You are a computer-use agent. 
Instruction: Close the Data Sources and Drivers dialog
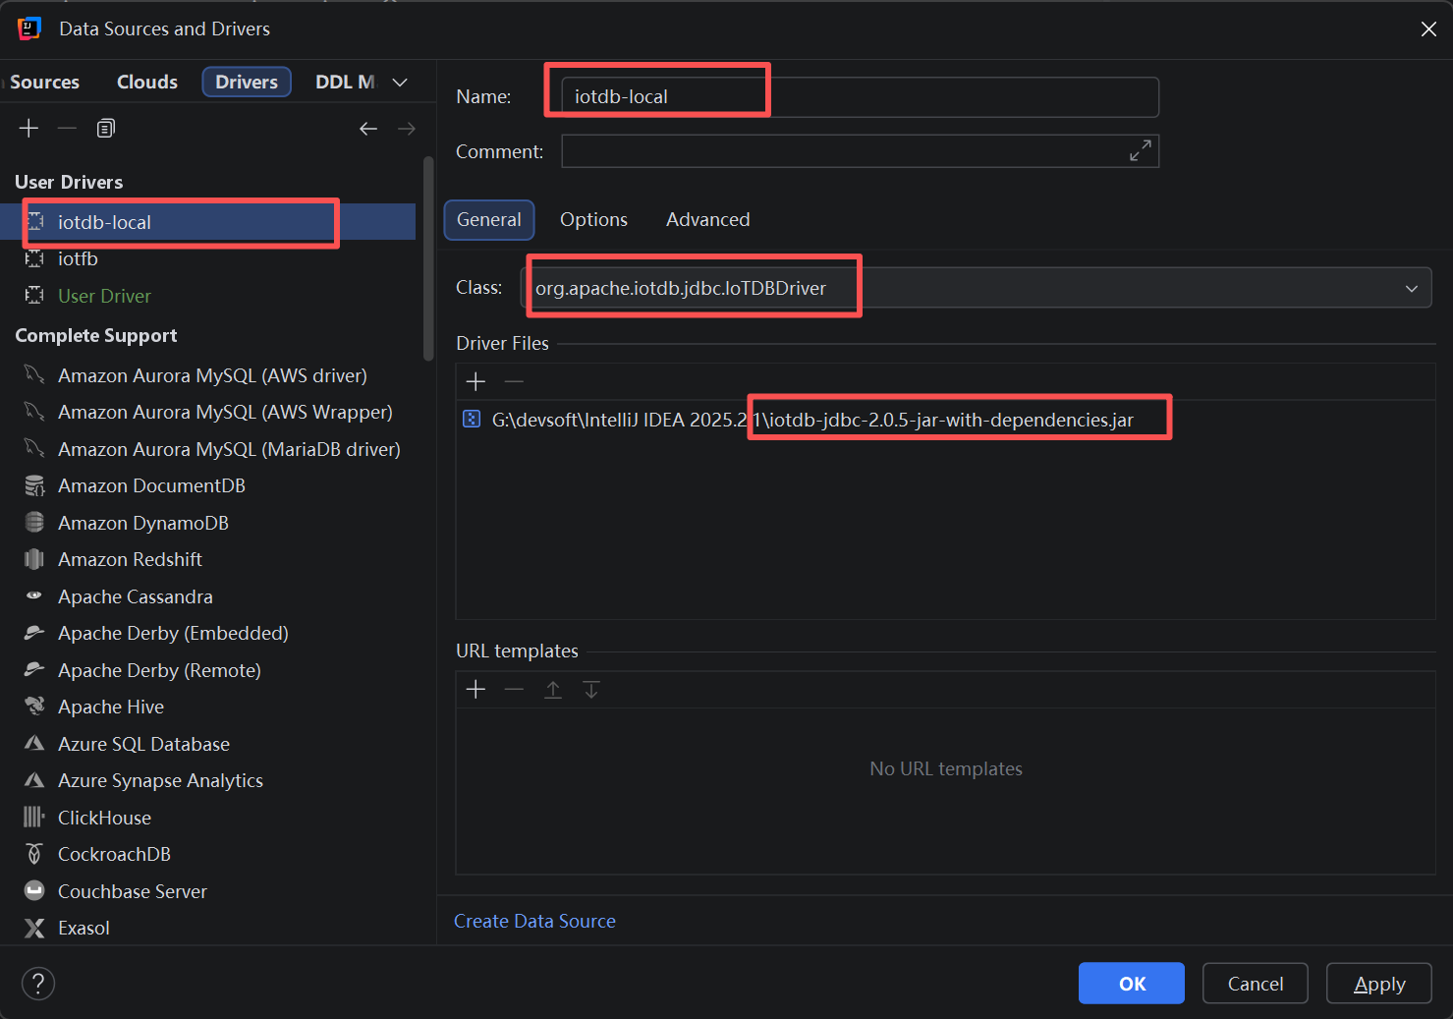1428,29
